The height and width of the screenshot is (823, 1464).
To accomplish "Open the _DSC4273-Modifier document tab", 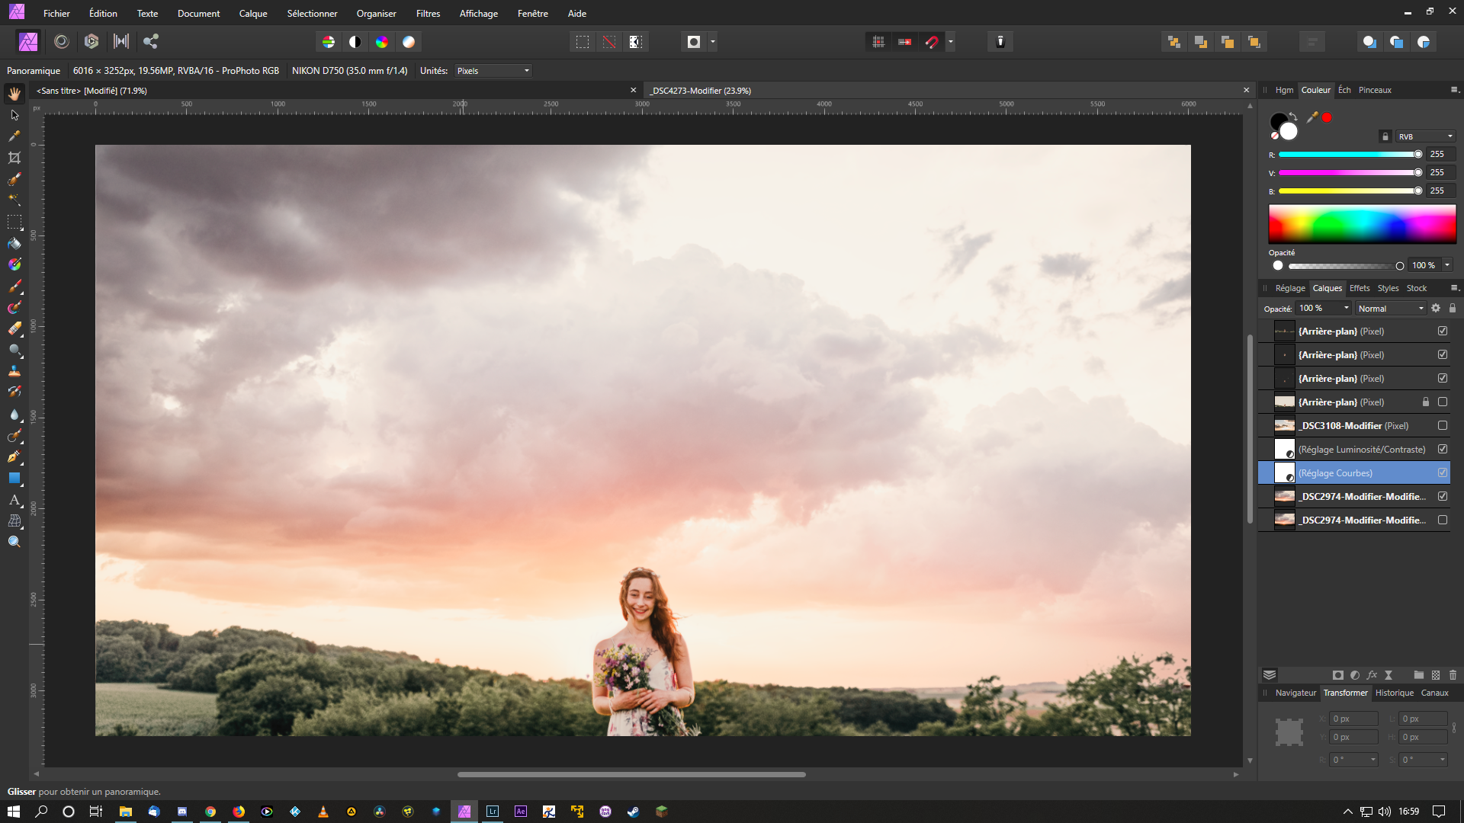I will [700, 91].
